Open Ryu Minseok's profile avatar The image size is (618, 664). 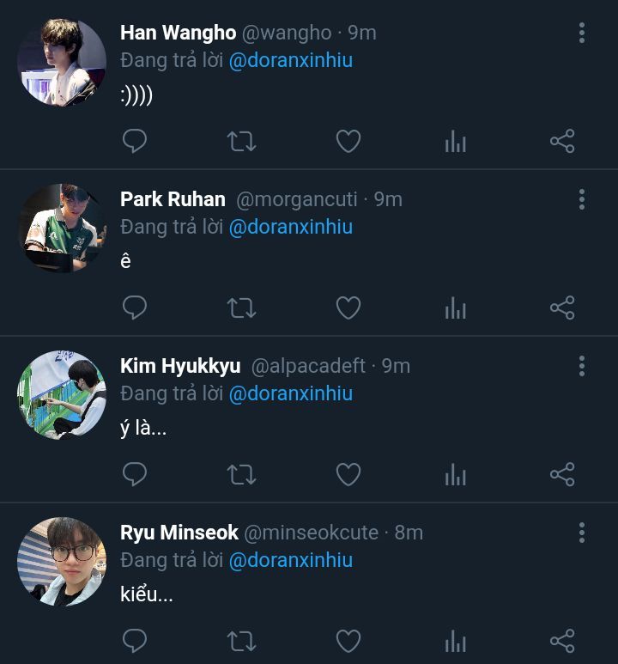click(62, 561)
